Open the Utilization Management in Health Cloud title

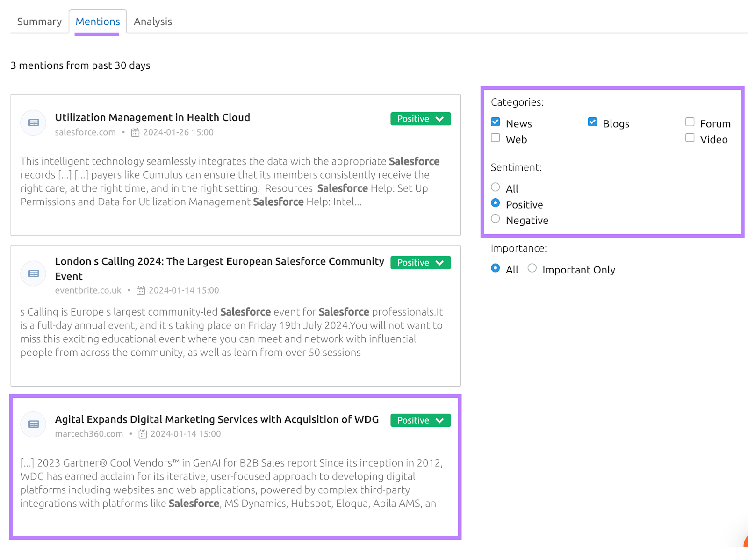(152, 117)
